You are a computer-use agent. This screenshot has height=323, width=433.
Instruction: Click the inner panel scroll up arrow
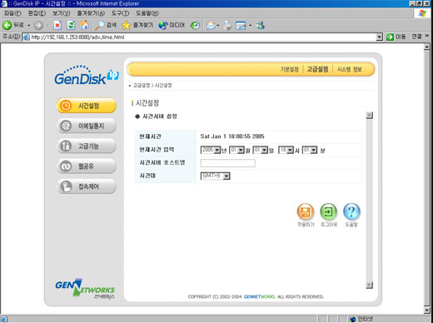tap(370, 115)
